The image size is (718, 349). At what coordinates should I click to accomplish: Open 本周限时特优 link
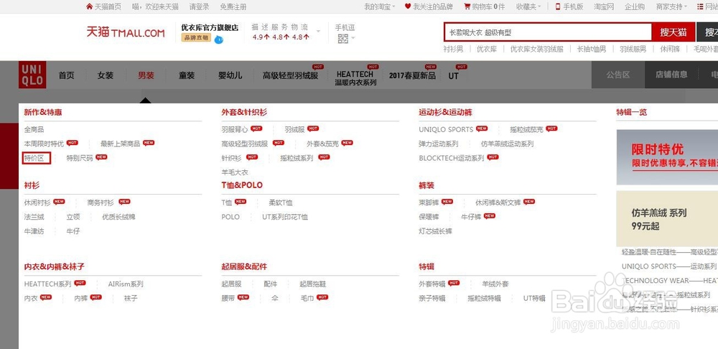44,144
